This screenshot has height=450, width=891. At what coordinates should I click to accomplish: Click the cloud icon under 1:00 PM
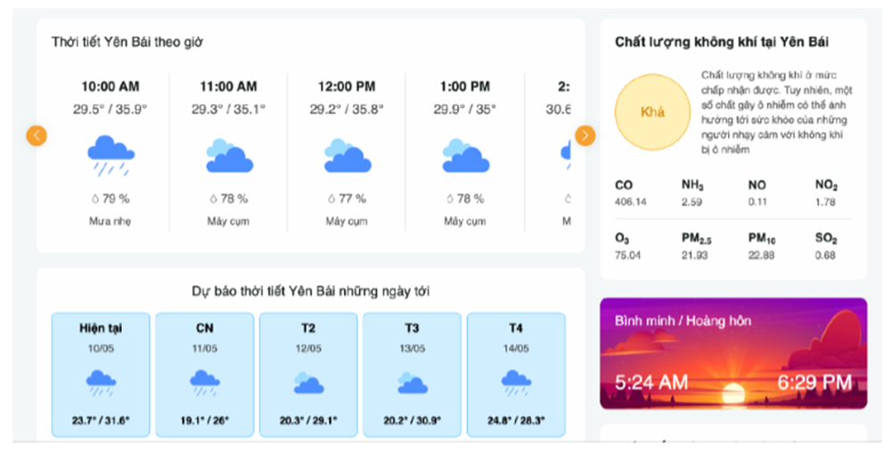466,156
